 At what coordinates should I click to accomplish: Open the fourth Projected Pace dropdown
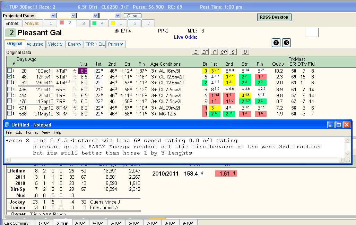pyautogui.click(x=118, y=16)
